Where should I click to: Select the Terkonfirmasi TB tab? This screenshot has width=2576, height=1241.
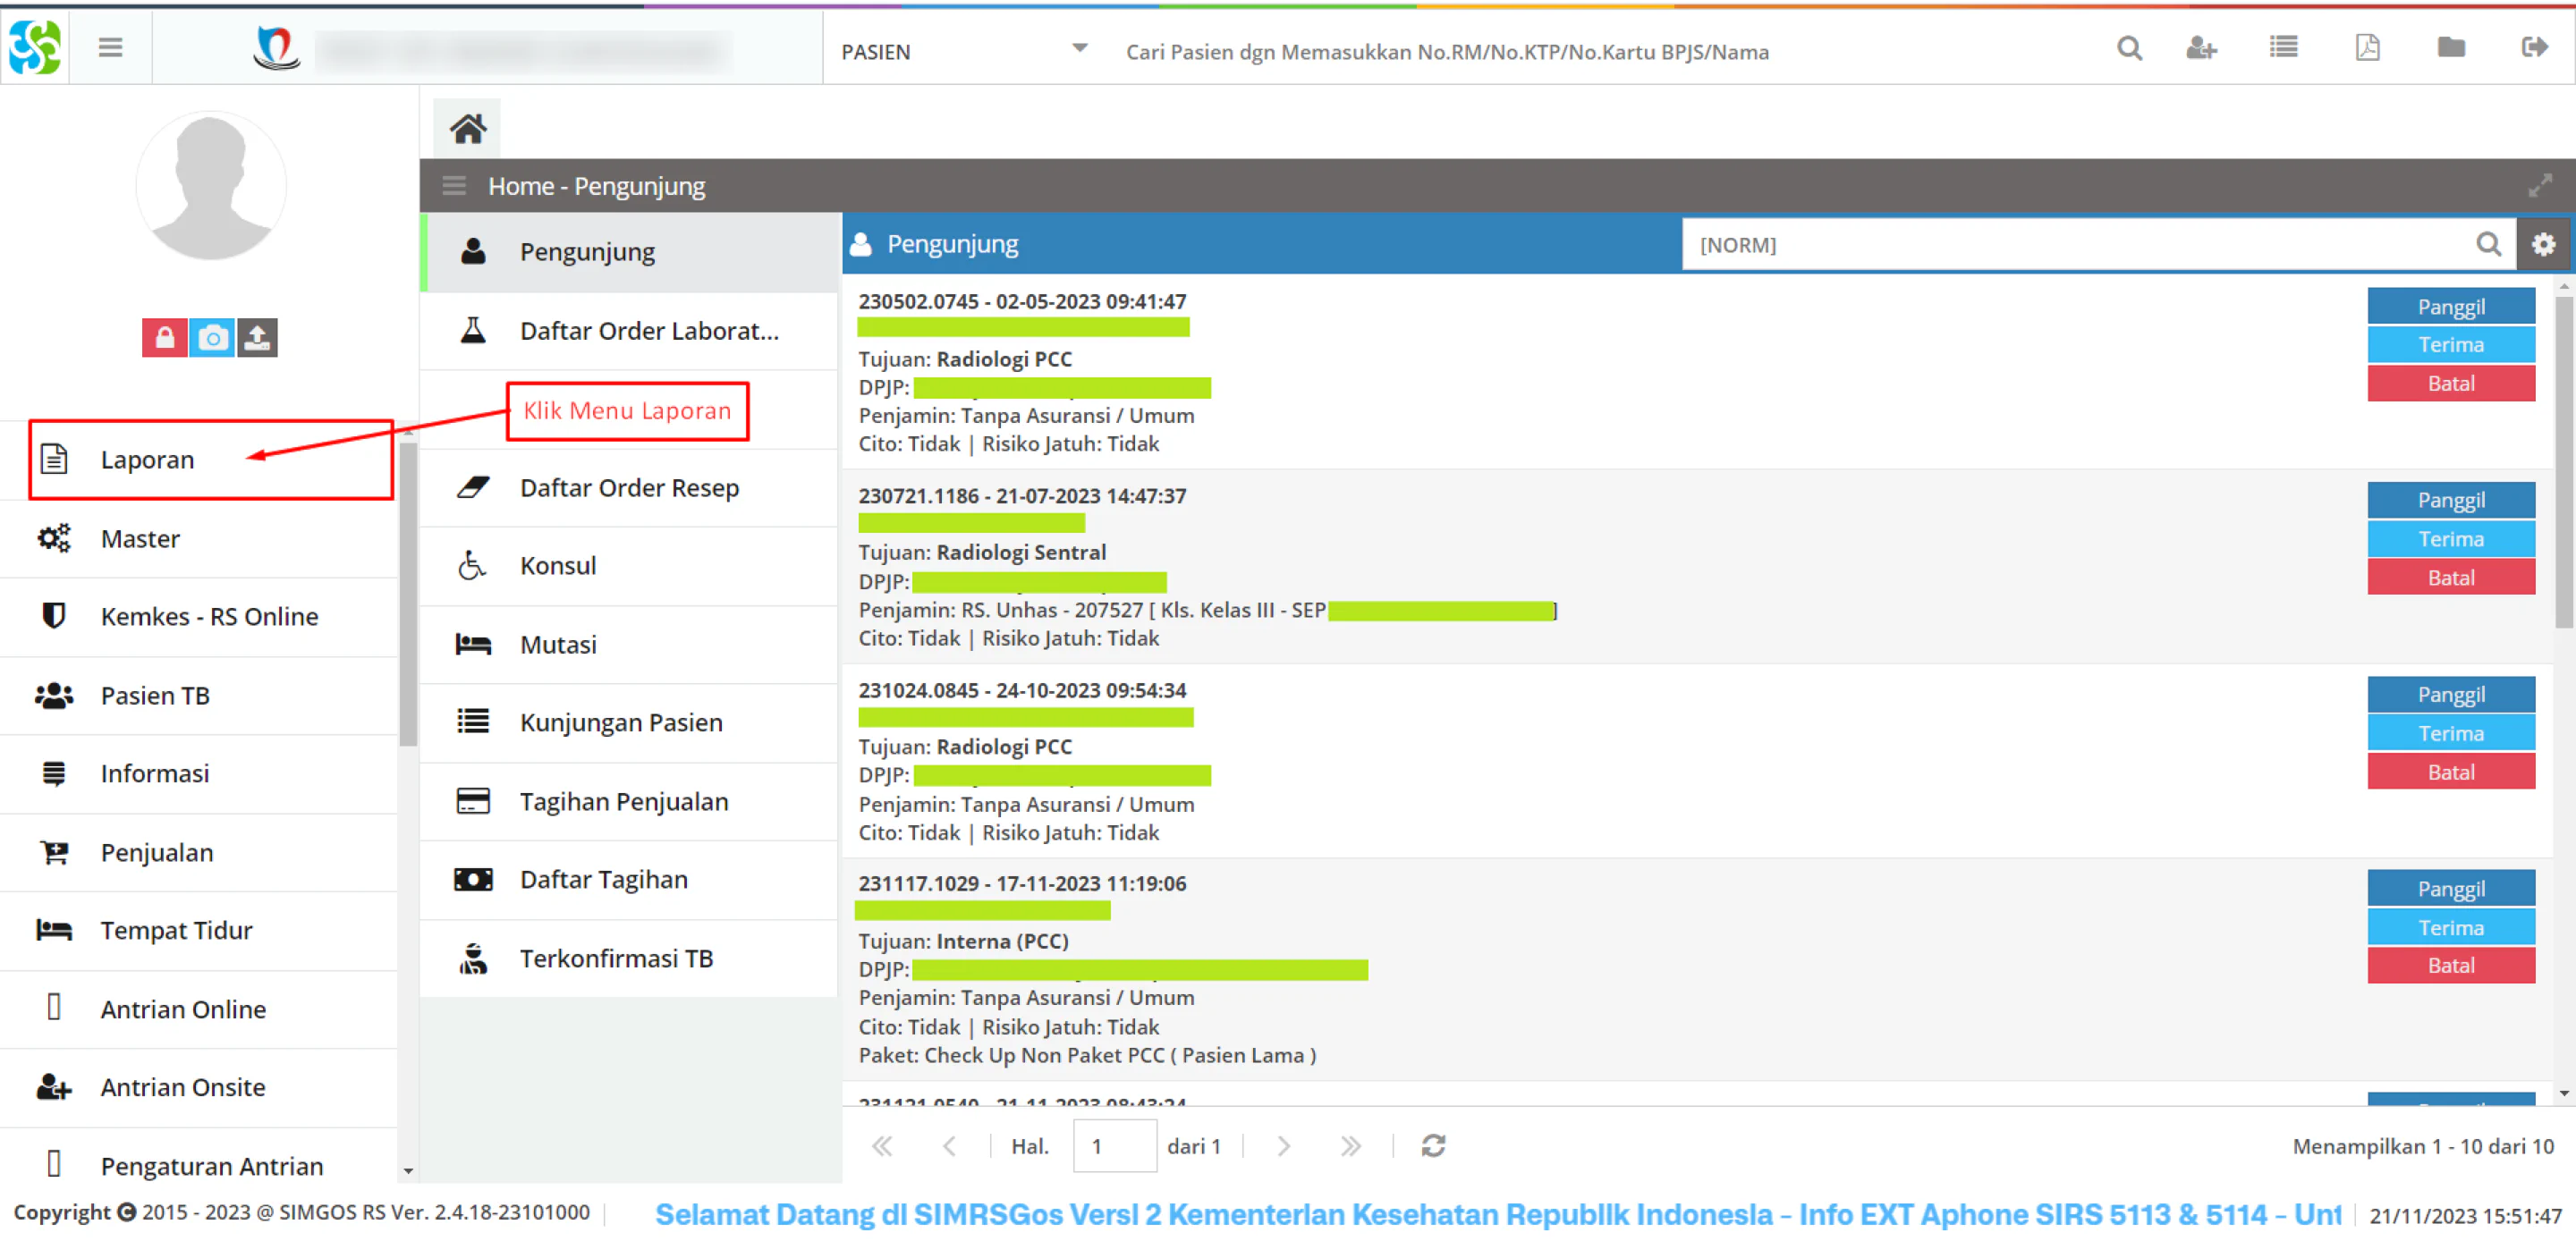pyautogui.click(x=631, y=959)
